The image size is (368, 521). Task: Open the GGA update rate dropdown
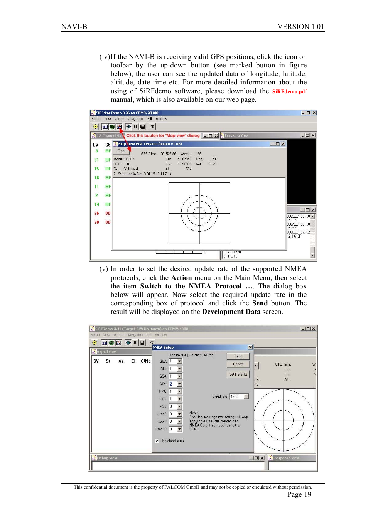(x=179, y=361)
